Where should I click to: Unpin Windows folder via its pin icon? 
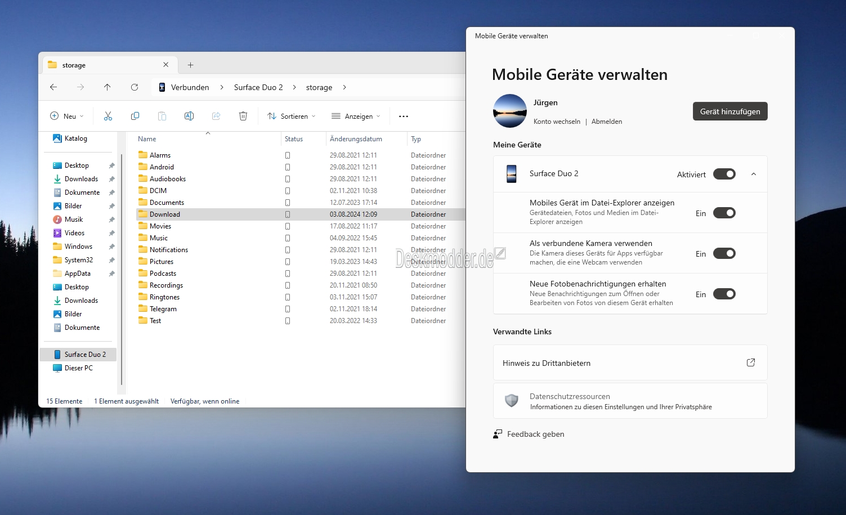[x=111, y=247]
